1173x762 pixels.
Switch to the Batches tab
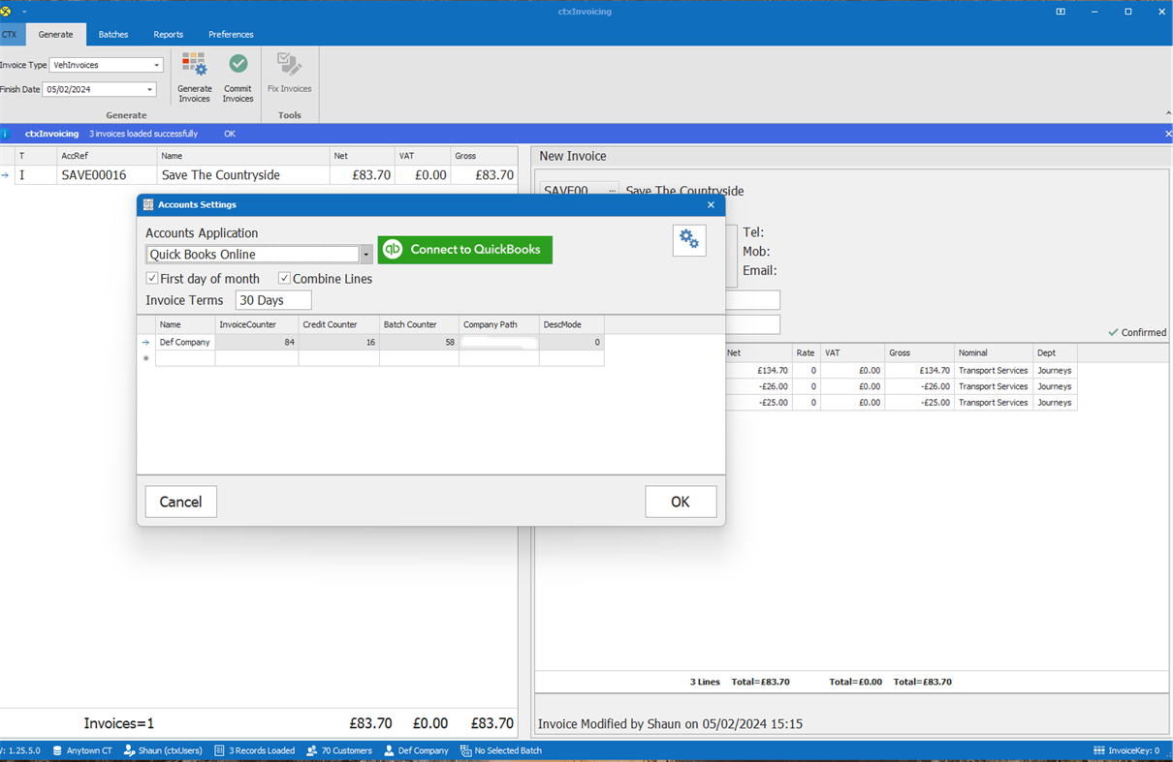(112, 33)
